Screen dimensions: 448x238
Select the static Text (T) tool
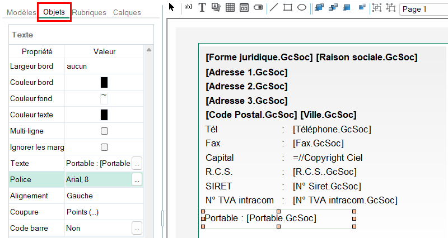point(202,7)
